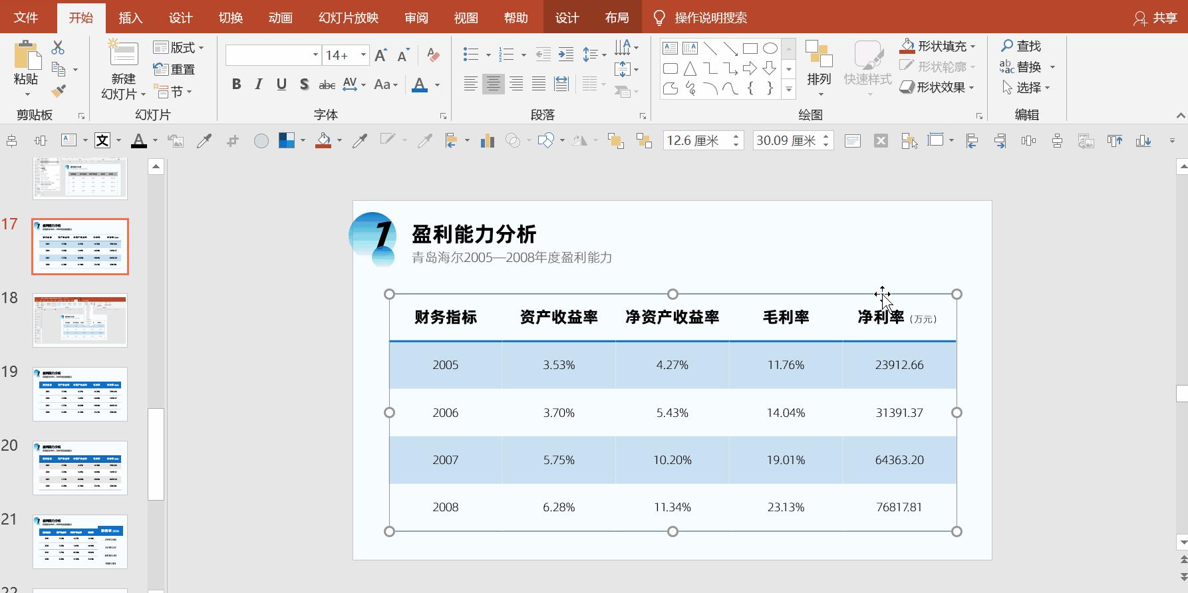This screenshot has height=593, width=1188.
Task: Click the Increase Font Size icon
Action: 381,55
